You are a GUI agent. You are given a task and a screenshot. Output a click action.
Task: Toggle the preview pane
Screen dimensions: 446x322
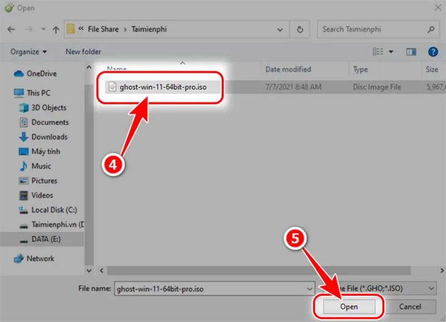tap(411, 52)
